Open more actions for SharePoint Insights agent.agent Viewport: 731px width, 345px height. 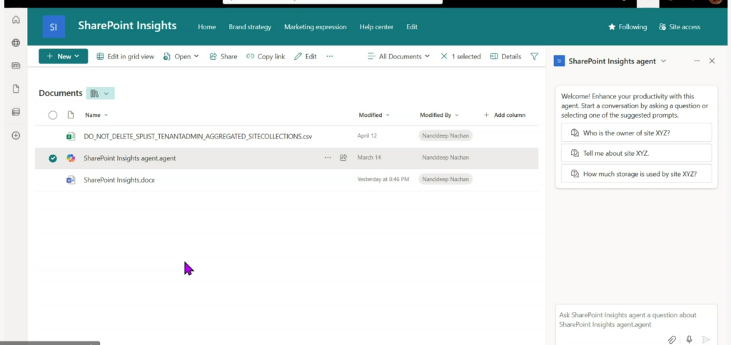pyautogui.click(x=328, y=158)
